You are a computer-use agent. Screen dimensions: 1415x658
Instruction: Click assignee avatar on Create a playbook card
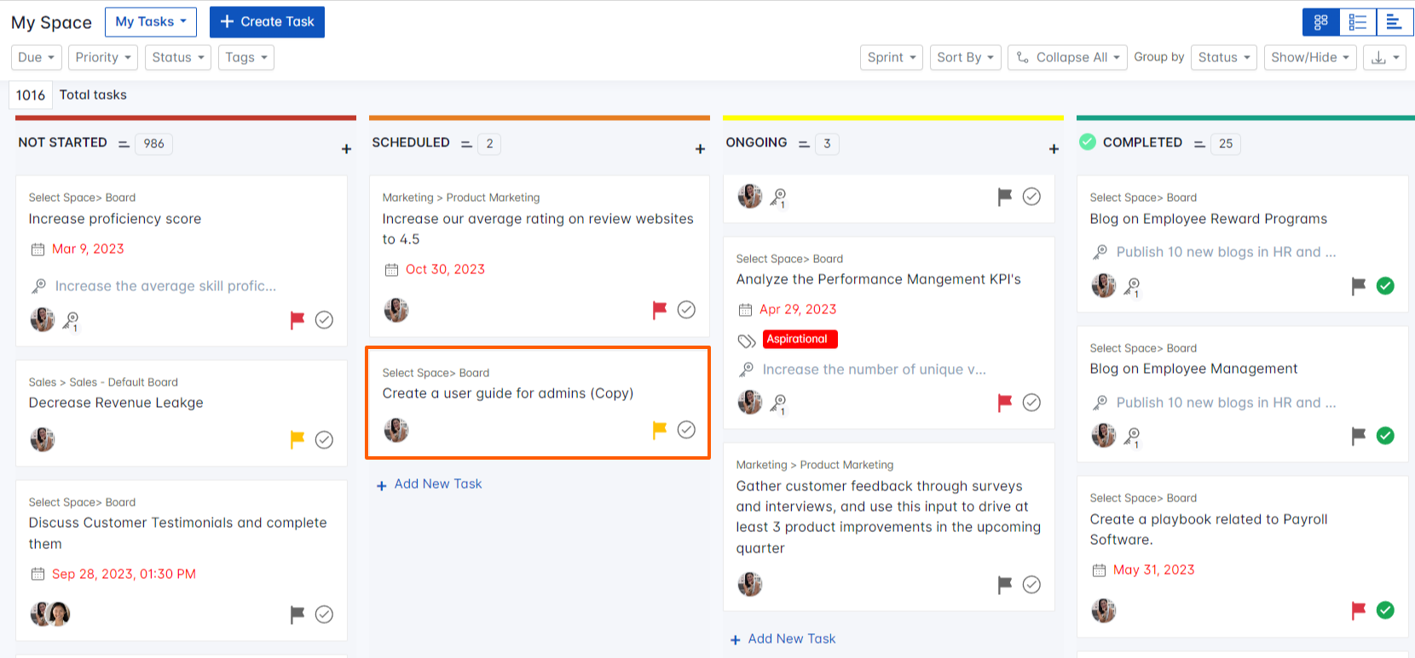(1104, 610)
